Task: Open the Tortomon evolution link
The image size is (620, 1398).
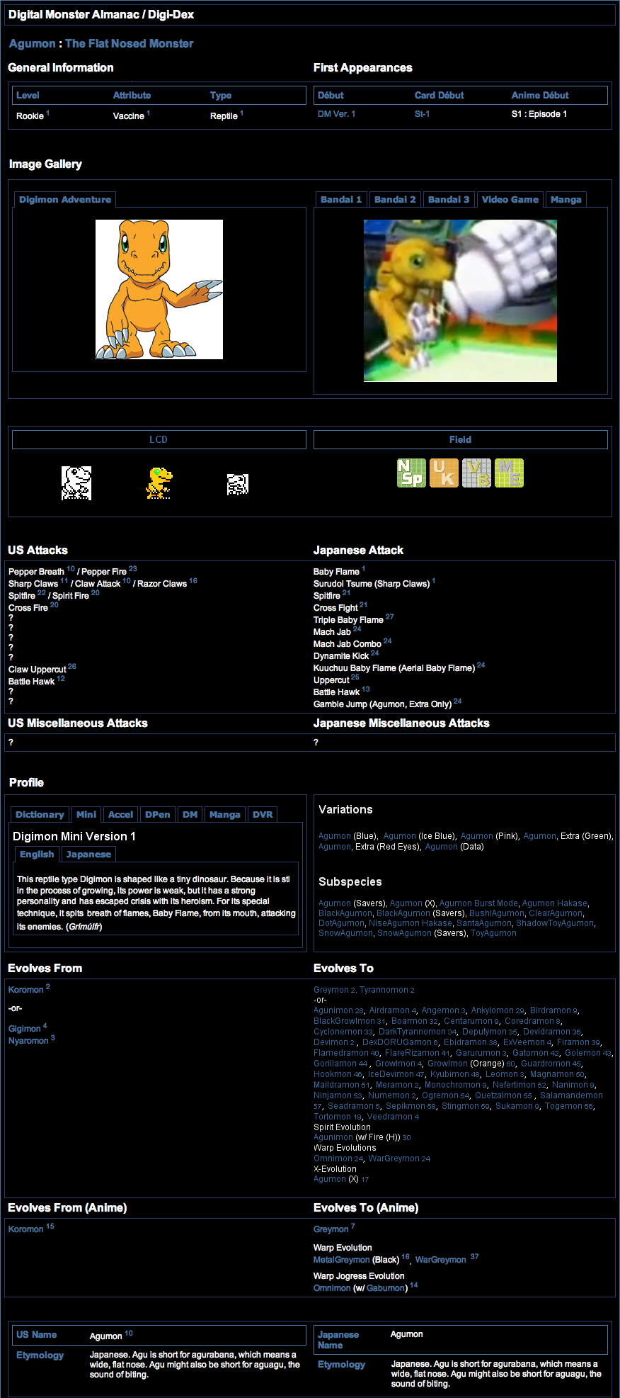Action: 333,1117
